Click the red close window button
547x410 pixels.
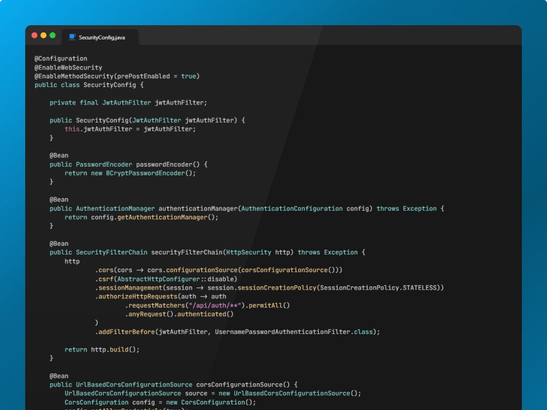[34, 35]
